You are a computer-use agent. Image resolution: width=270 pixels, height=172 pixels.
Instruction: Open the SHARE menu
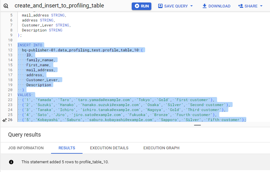tap(250, 6)
